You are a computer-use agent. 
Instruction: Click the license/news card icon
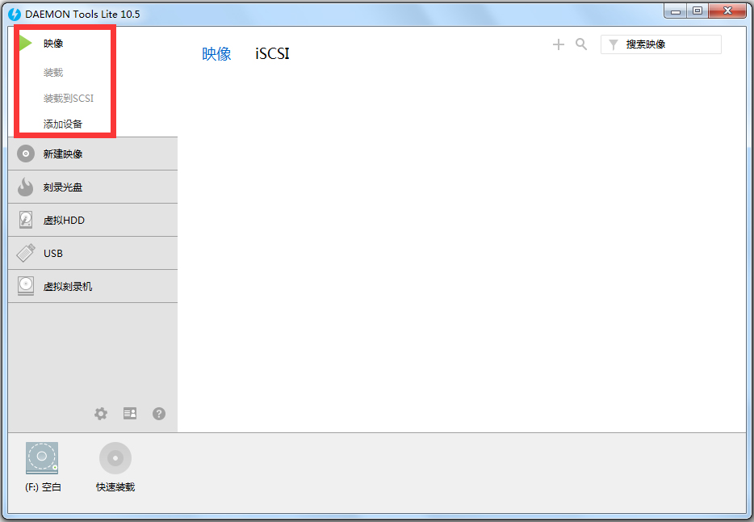point(130,413)
